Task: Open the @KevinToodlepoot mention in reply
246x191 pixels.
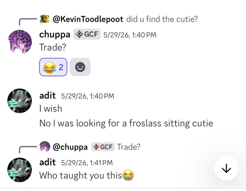Action: (88, 19)
